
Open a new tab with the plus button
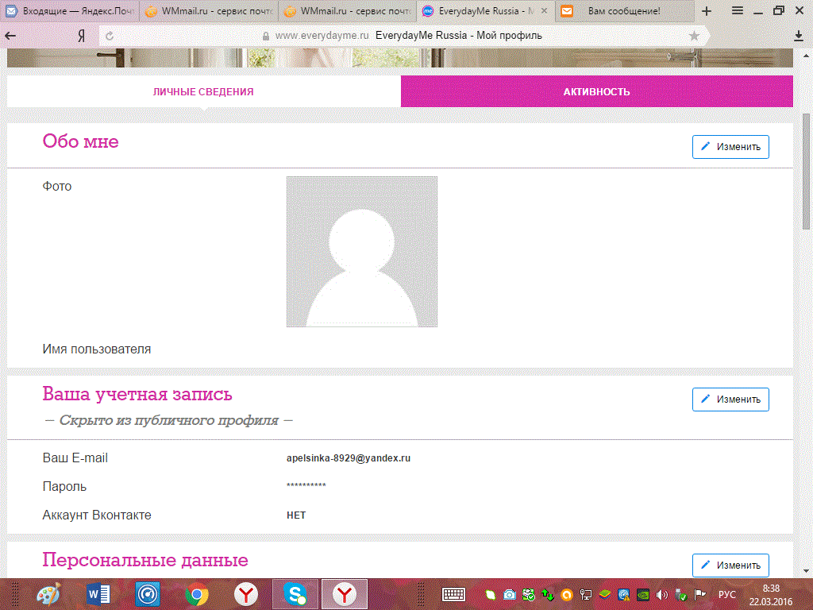click(x=706, y=11)
